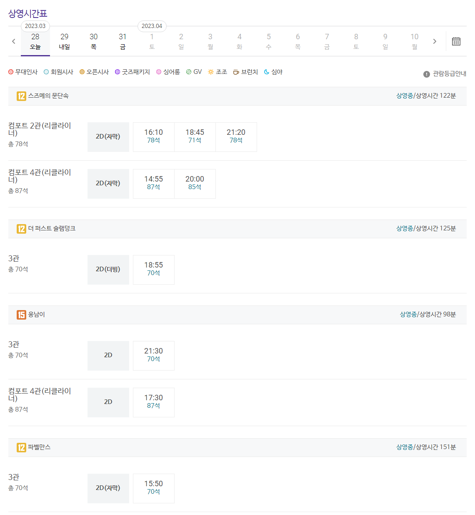Click the 조조 sun icon

[x=211, y=72]
